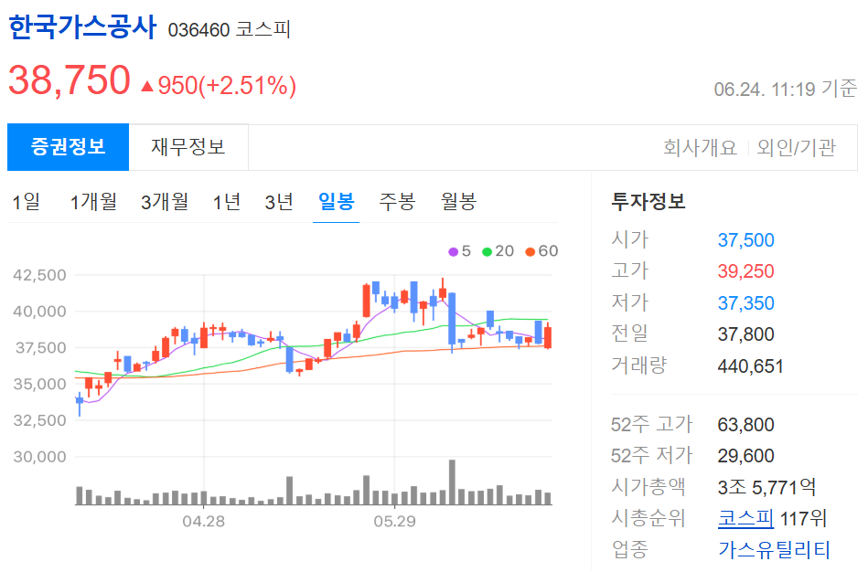This screenshot has height=572, width=868.
Task: View the 1년 price chart
Action: 228,203
